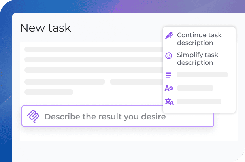245x162 pixels.
Task: Click the left bar on the fourth description line
Action: (64, 82)
